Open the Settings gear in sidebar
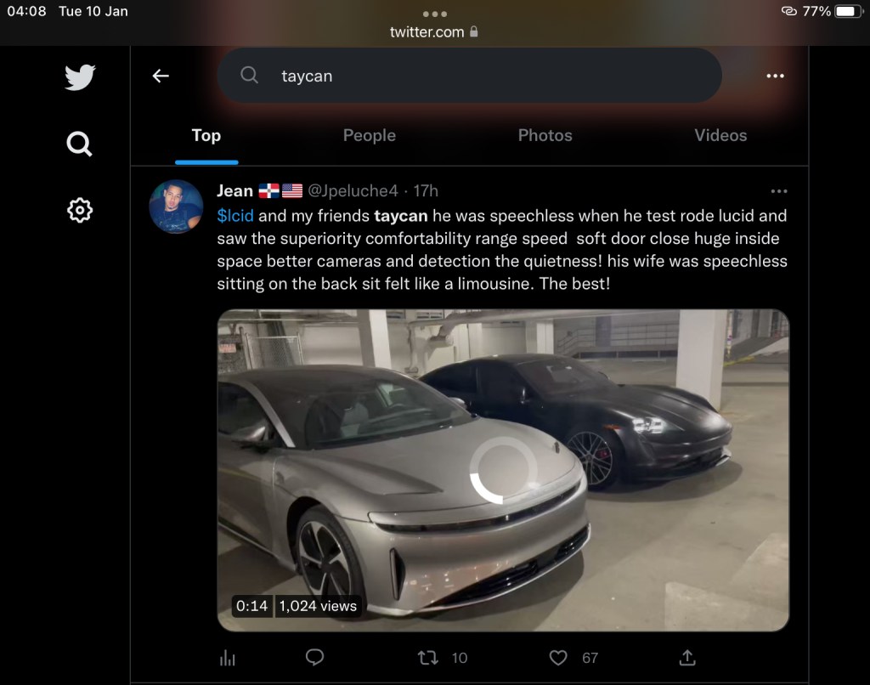 coord(80,210)
